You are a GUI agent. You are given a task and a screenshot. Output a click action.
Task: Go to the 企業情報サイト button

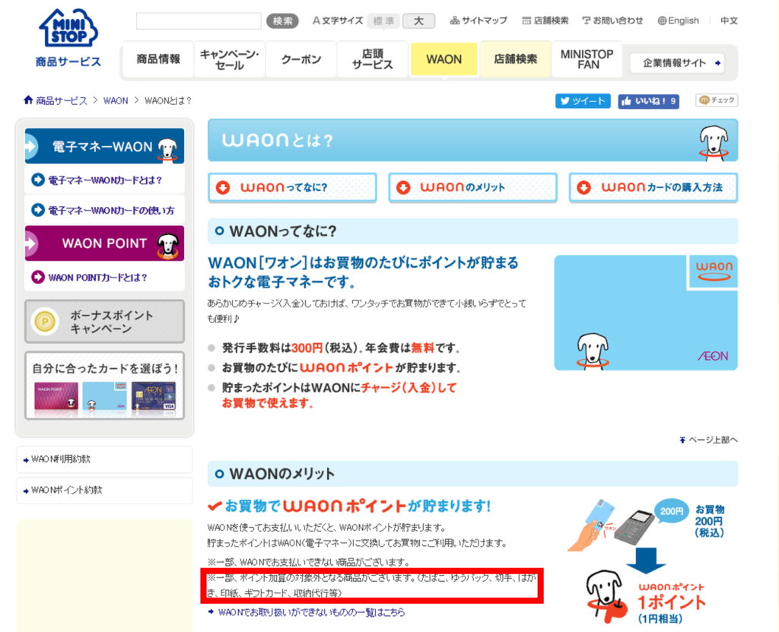677,63
